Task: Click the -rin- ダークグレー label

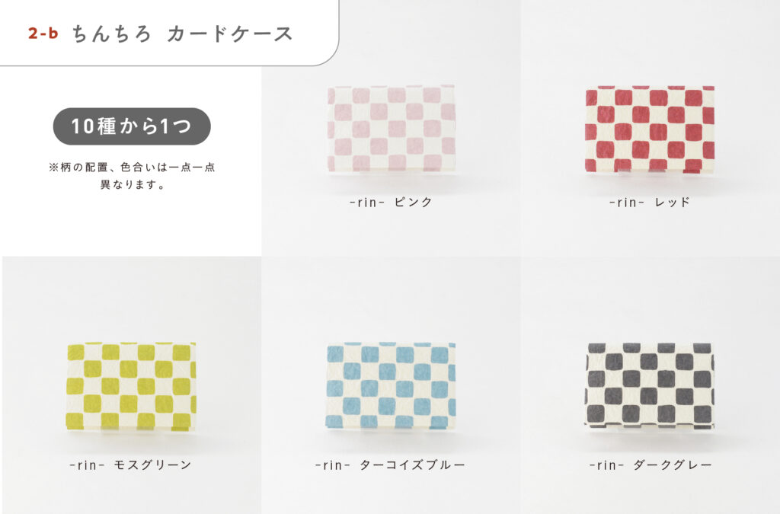Action: (x=651, y=465)
